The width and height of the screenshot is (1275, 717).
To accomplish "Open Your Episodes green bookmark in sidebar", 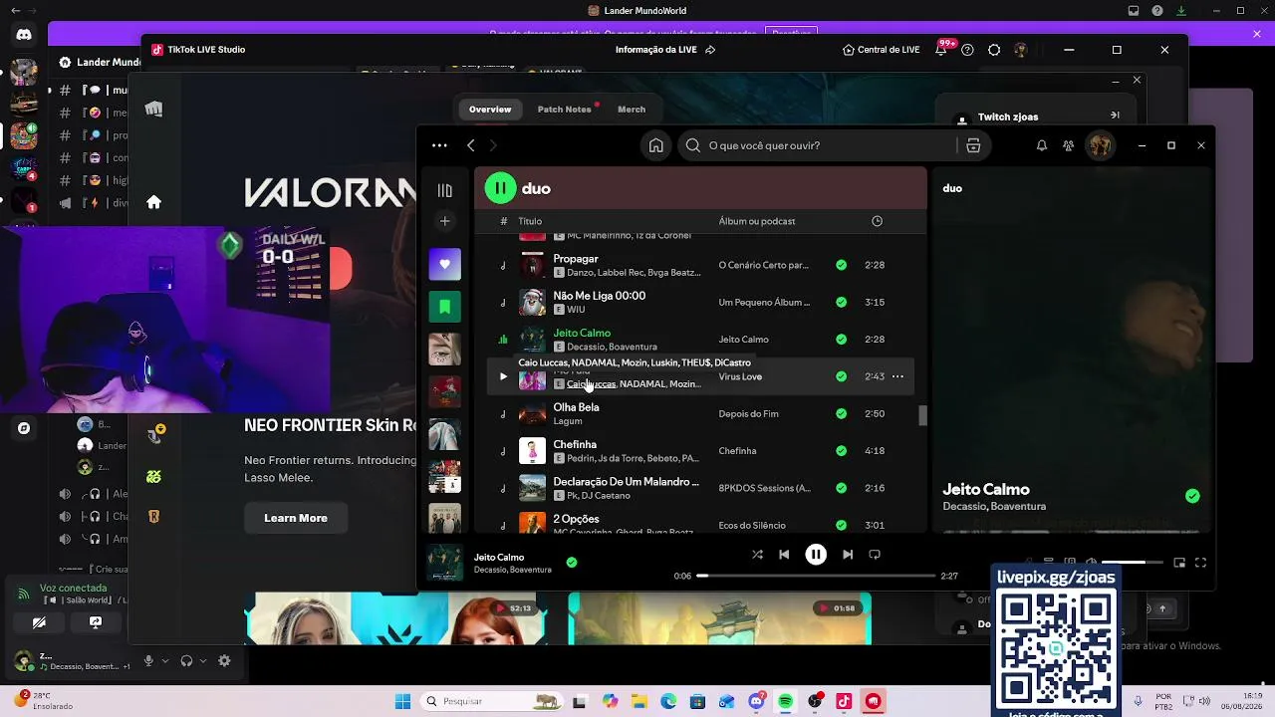I will [x=444, y=307].
